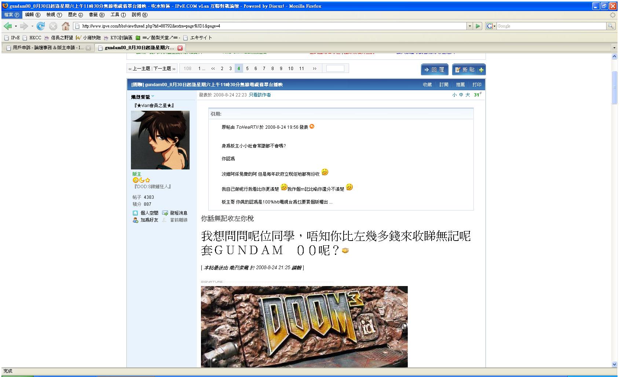Open the Google search engine selector

click(x=491, y=26)
